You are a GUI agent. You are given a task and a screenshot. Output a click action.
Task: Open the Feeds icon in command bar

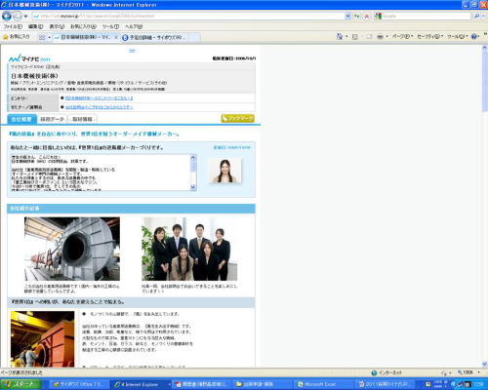[x=355, y=37]
